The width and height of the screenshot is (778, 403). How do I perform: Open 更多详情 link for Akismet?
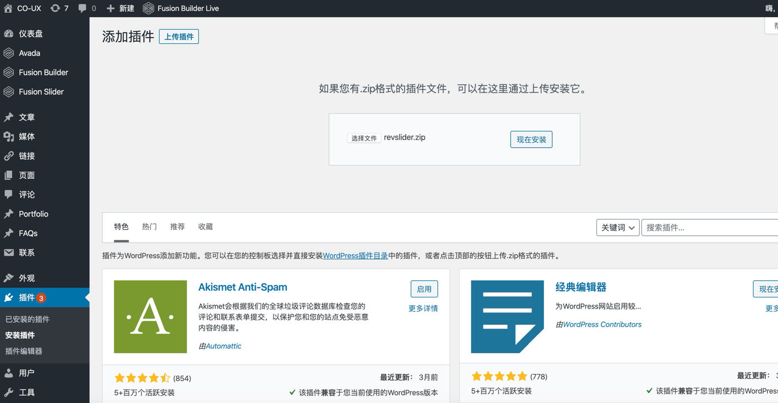423,309
